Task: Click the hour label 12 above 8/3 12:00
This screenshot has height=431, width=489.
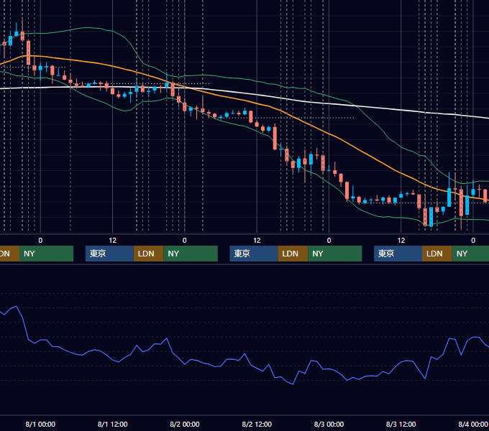Action: click(x=401, y=241)
